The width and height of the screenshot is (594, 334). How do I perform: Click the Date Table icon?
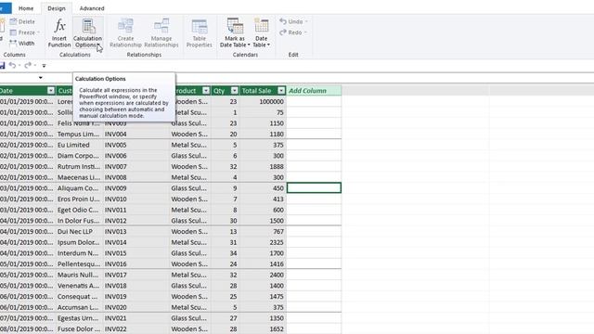261,26
